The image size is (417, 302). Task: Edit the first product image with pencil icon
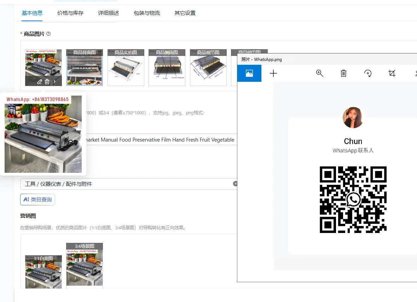[40, 82]
